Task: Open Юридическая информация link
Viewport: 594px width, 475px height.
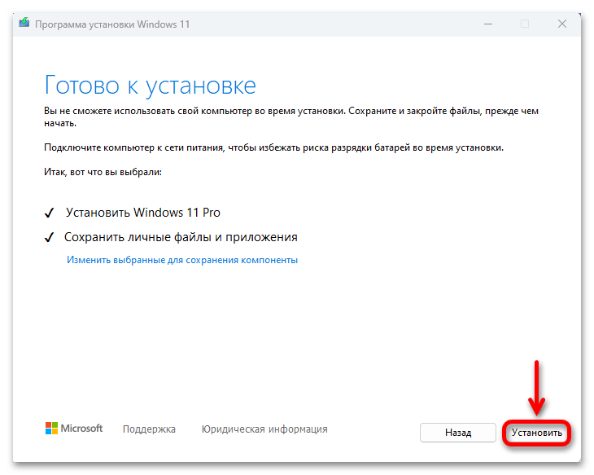Action: pyautogui.click(x=264, y=429)
